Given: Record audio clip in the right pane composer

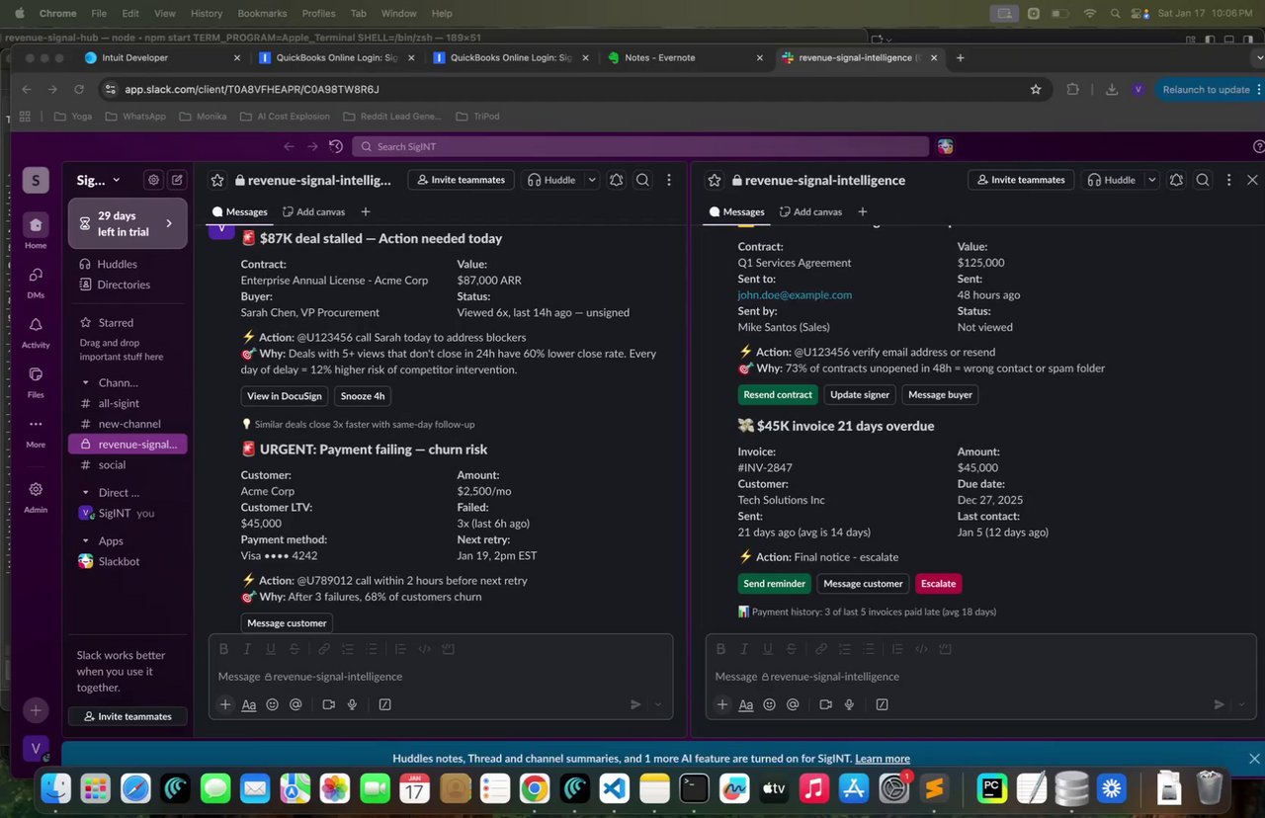Looking at the screenshot, I should pos(849,704).
